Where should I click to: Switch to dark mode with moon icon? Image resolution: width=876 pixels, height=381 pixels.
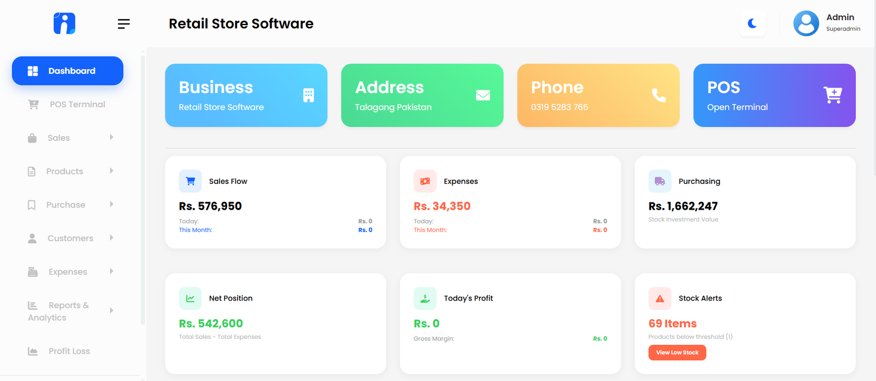(x=752, y=24)
